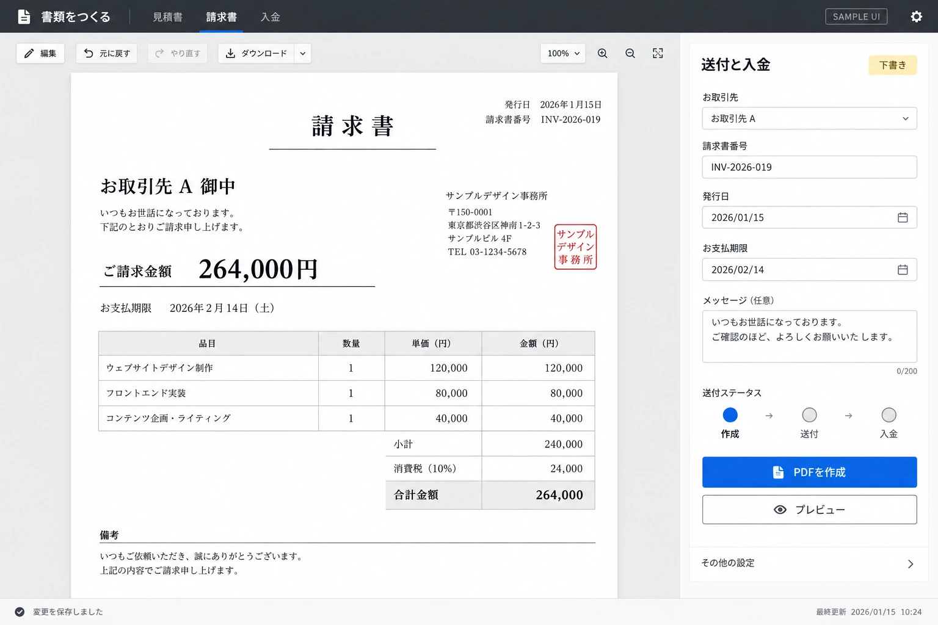This screenshot has width=938, height=625.
Task: Click the 発行日 date field
Action: (x=809, y=217)
